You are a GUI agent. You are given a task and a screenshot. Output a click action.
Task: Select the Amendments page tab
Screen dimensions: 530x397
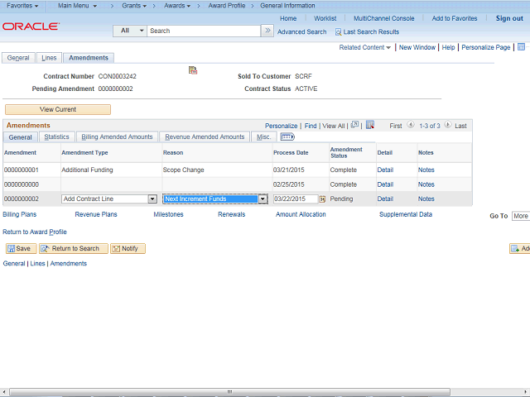pos(89,58)
